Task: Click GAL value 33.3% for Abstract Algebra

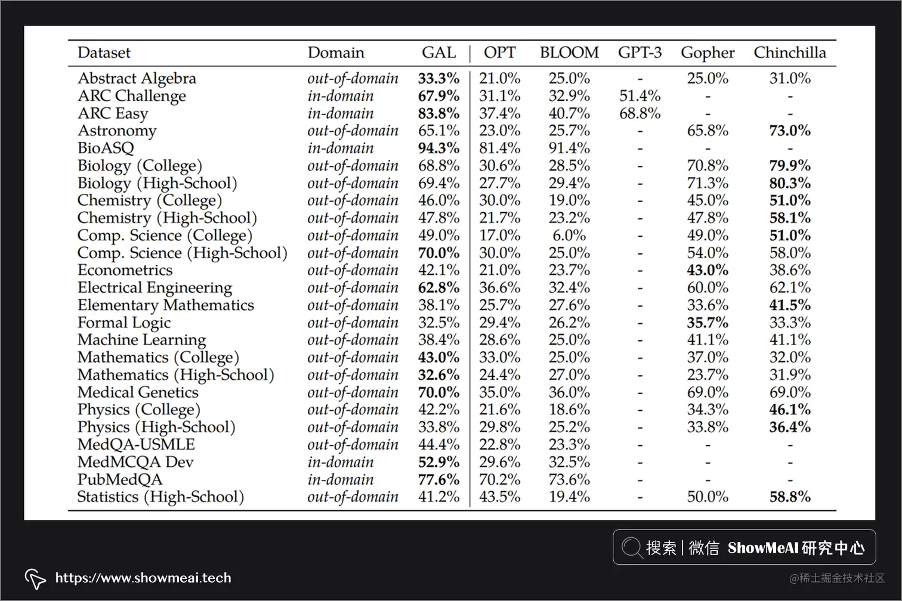Action: [x=438, y=79]
